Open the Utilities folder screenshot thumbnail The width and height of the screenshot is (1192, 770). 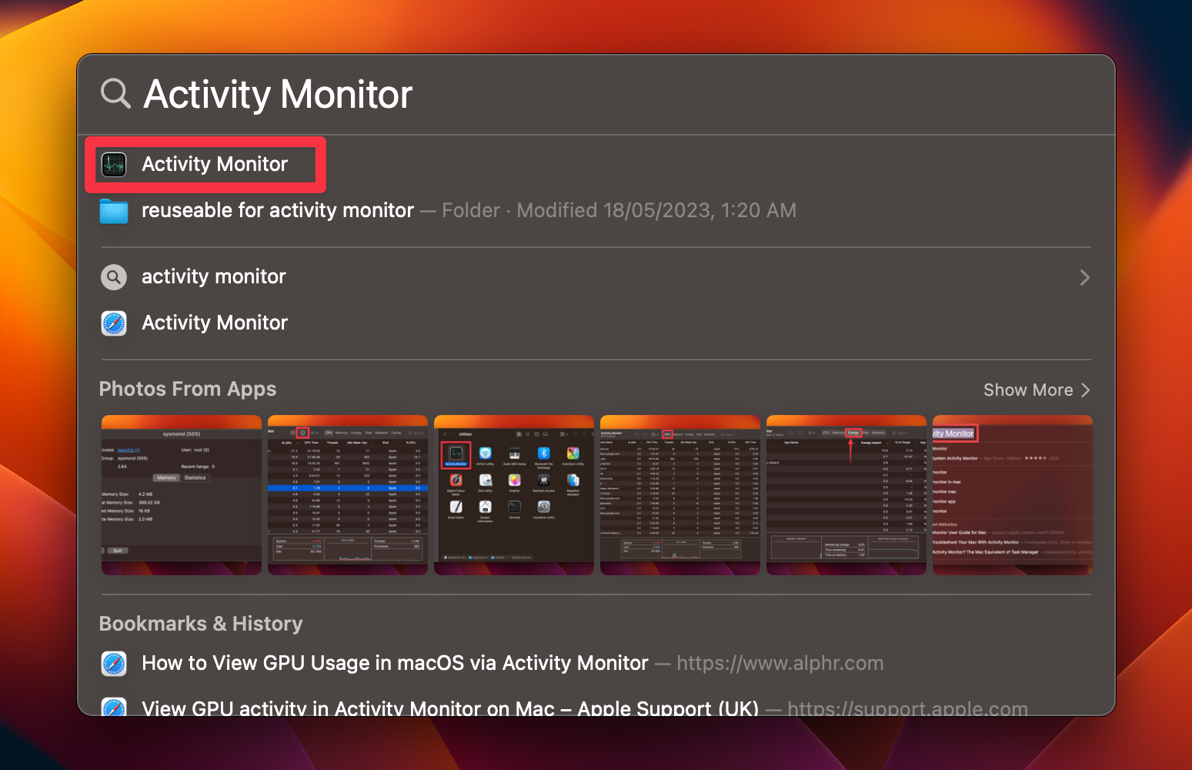tap(513, 495)
